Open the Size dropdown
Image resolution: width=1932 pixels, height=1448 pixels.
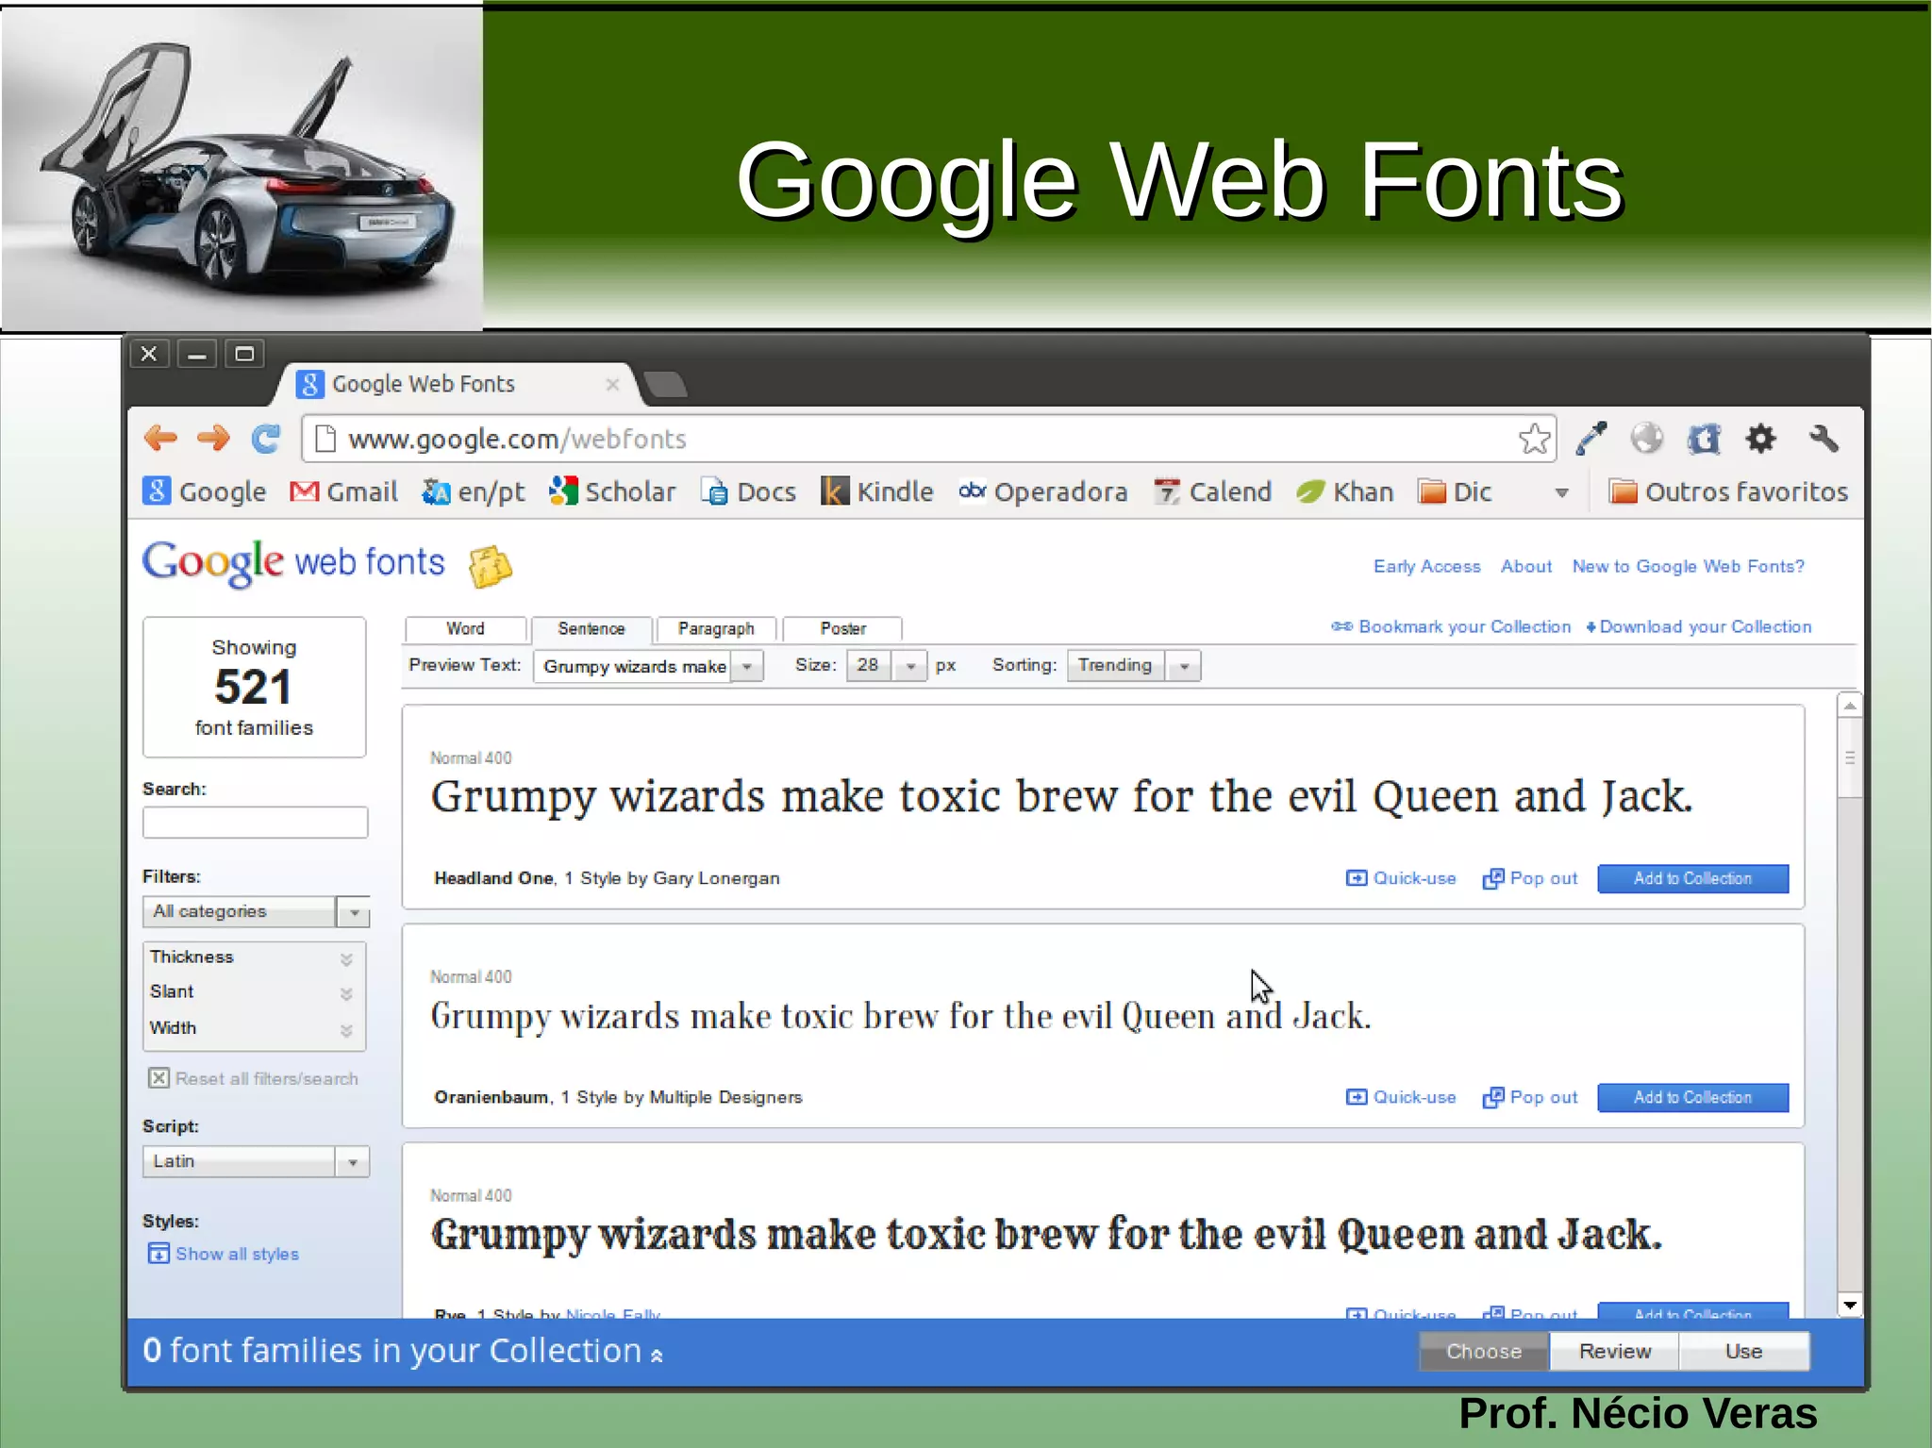click(x=910, y=666)
